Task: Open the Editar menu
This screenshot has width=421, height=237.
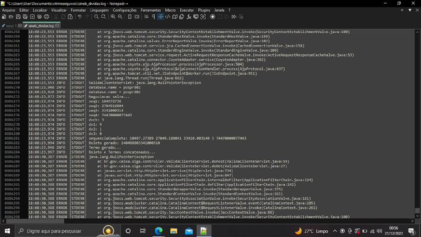Action: coord(24,10)
